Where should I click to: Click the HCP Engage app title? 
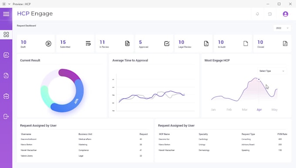pos(35,13)
